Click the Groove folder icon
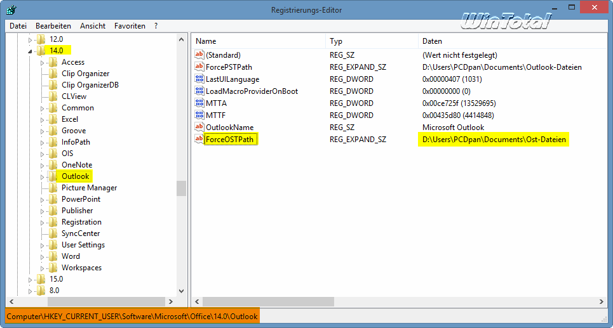The height and width of the screenshot is (328, 613). coord(53,131)
